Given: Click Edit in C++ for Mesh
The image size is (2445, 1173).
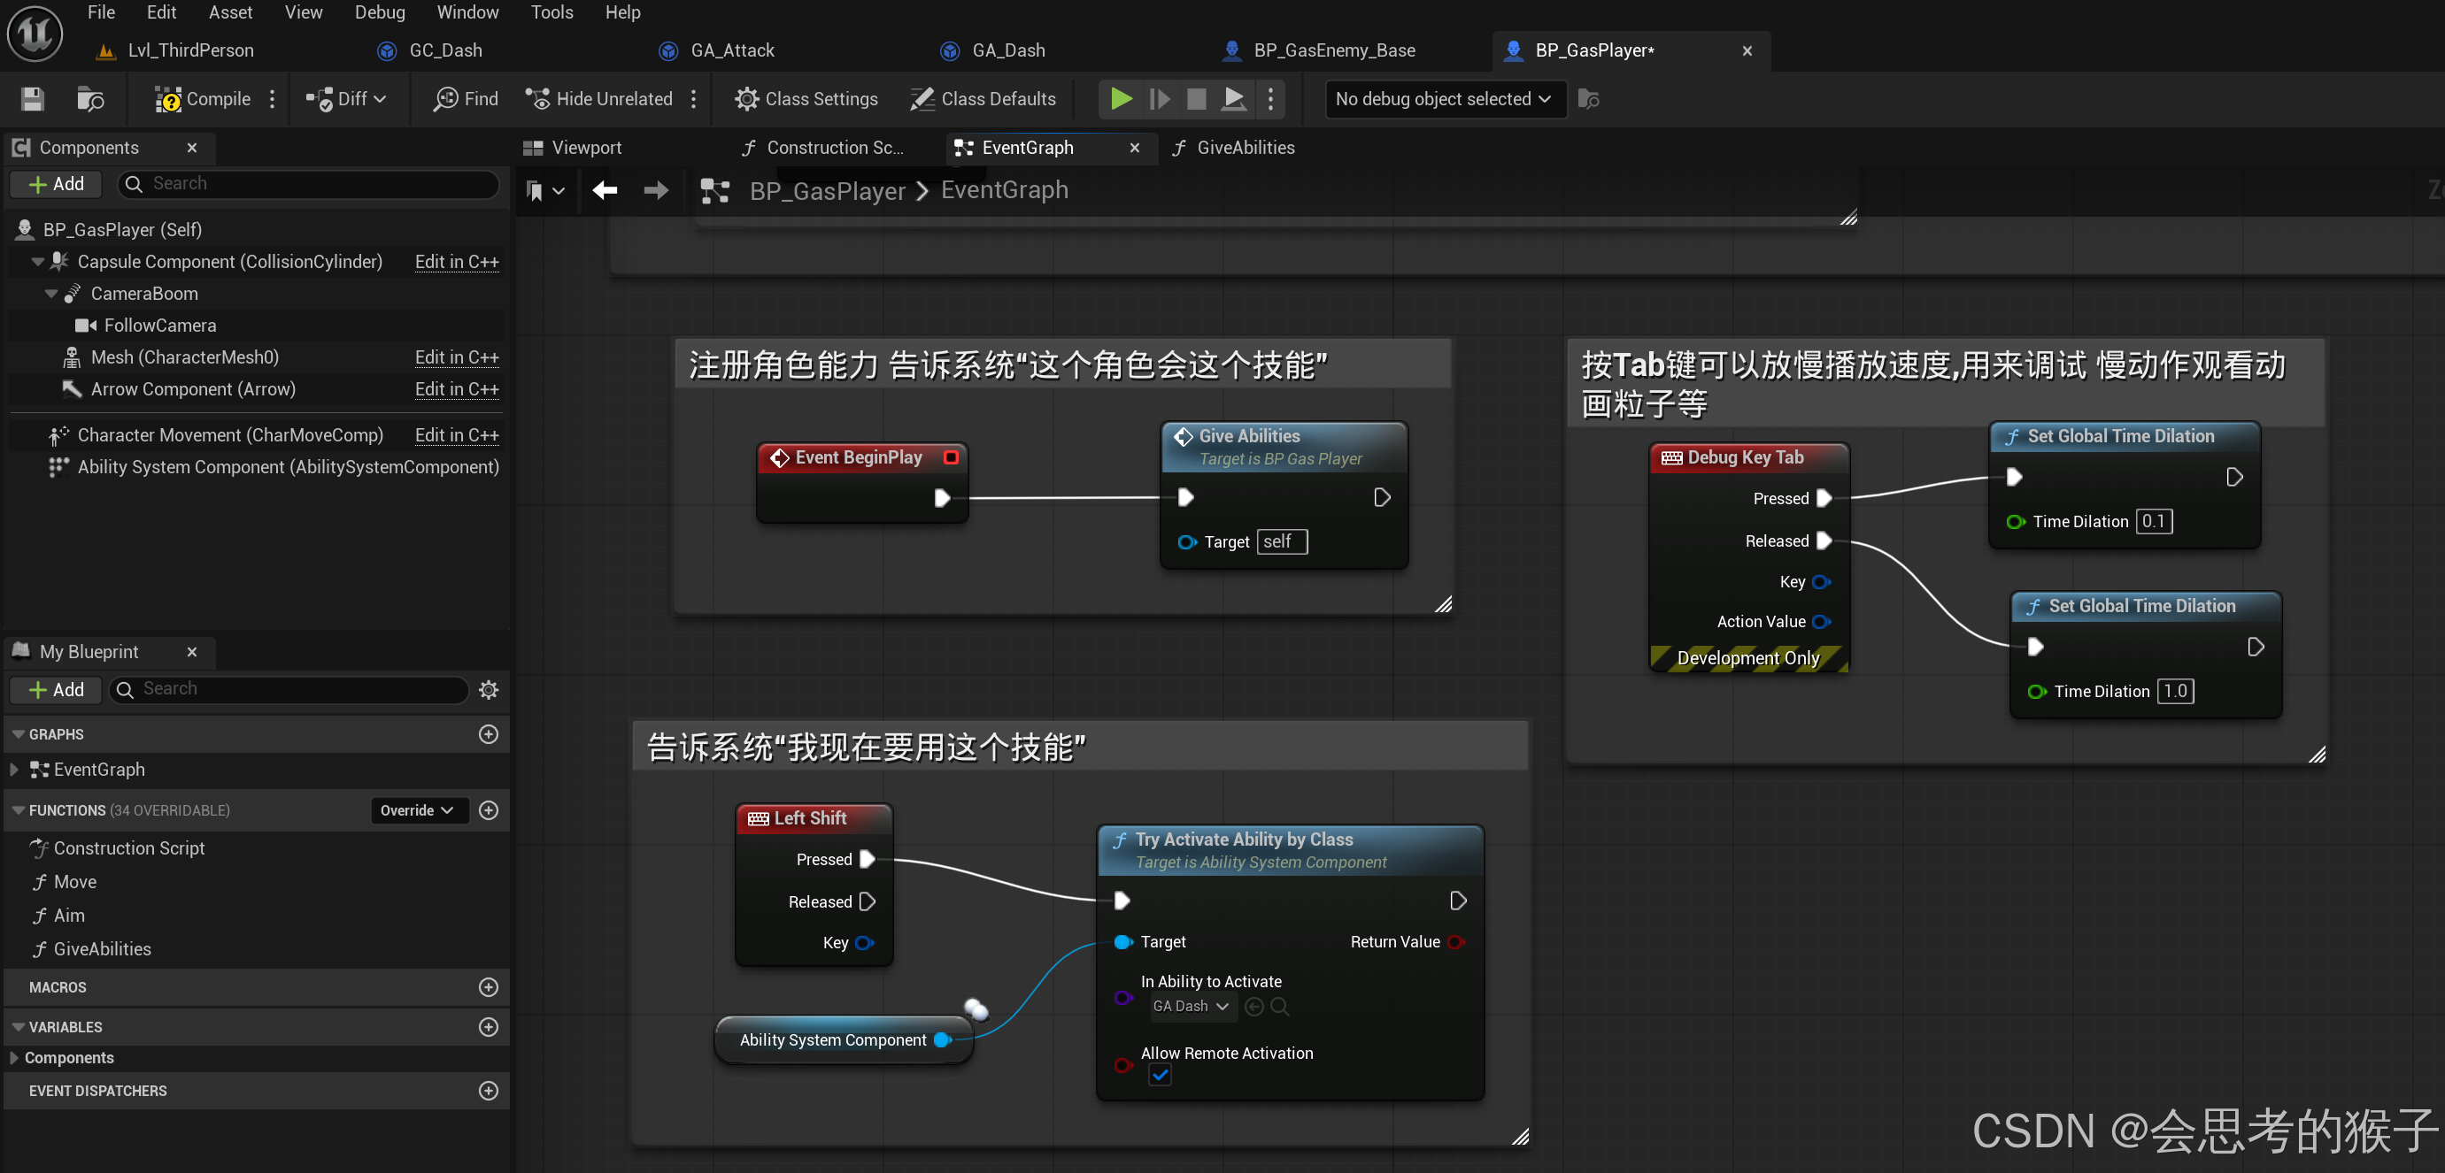Looking at the screenshot, I should [x=457, y=357].
